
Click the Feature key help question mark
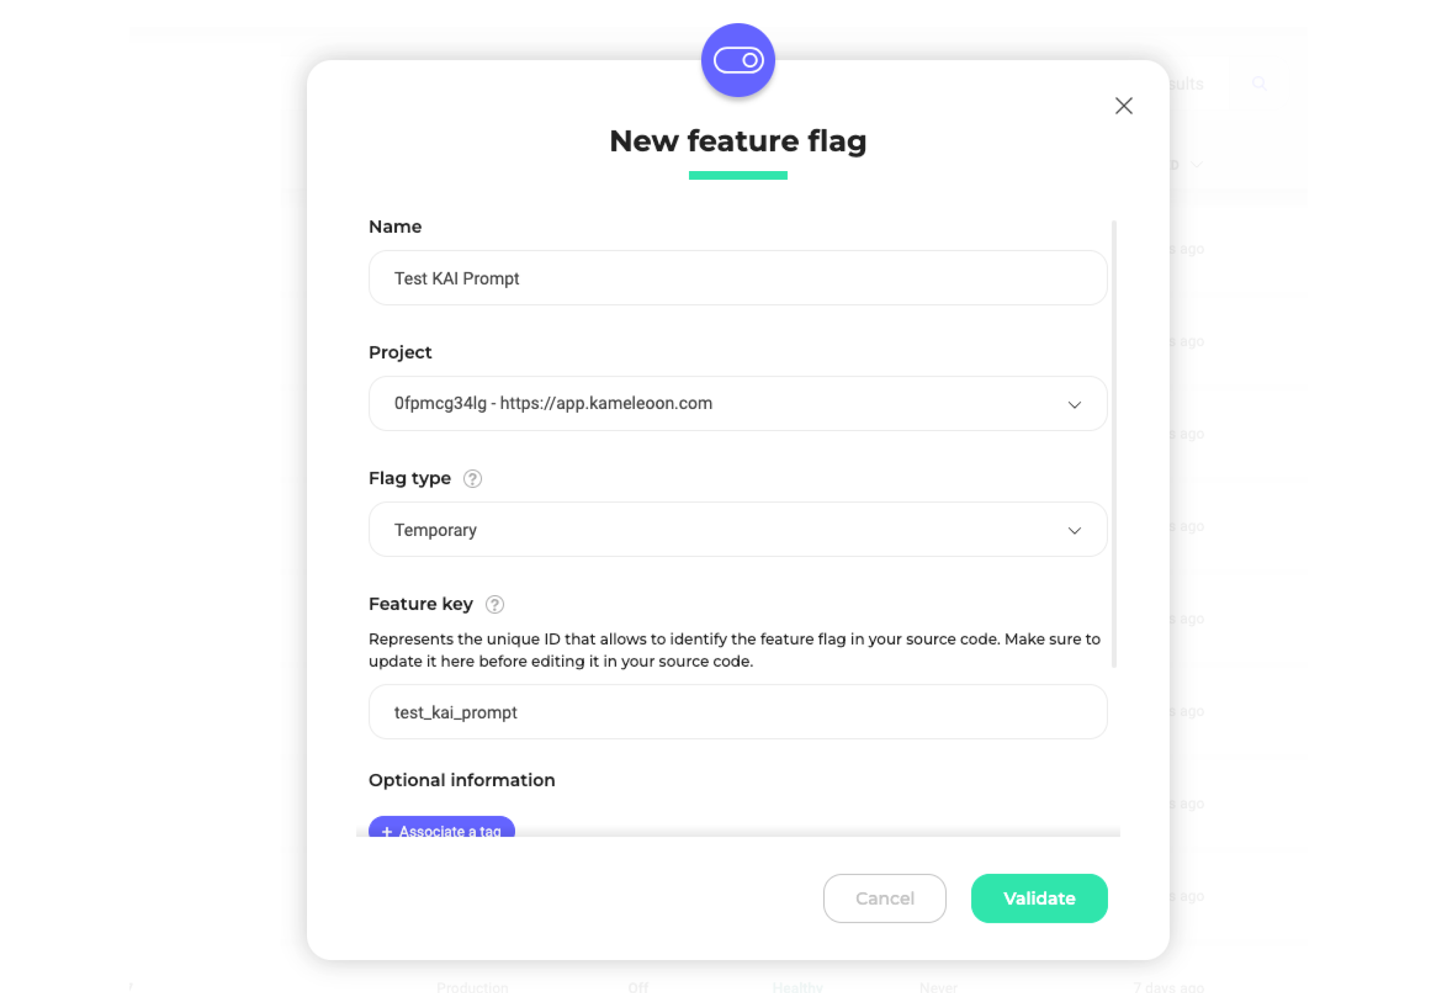[495, 603]
